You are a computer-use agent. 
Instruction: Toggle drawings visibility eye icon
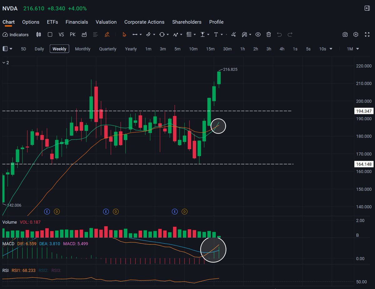(x=258, y=35)
